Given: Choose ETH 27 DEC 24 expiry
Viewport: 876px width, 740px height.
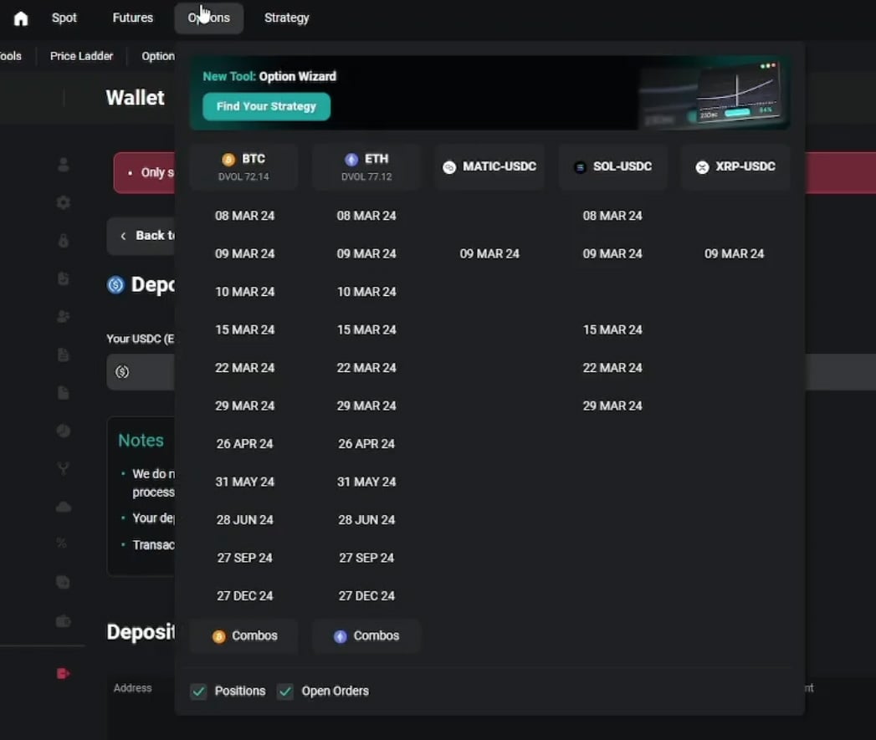Looking at the screenshot, I should point(366,596).
